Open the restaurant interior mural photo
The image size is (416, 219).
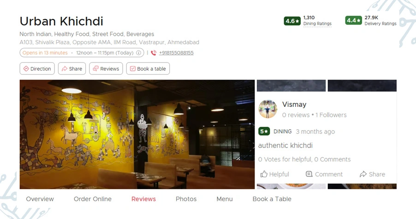pyautogui.click(x=137, y=134)
